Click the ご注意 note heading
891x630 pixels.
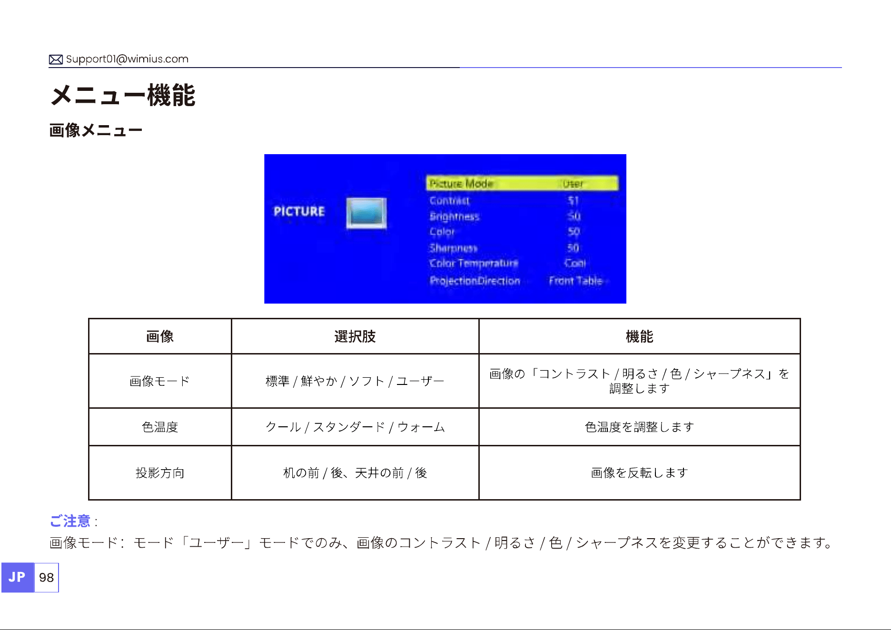[x=70, y=521]
